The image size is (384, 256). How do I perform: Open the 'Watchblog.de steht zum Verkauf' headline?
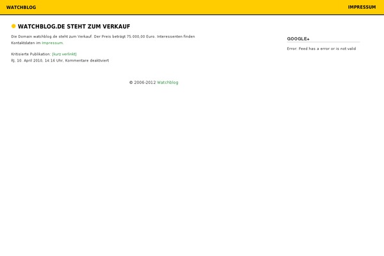[74, 26]
